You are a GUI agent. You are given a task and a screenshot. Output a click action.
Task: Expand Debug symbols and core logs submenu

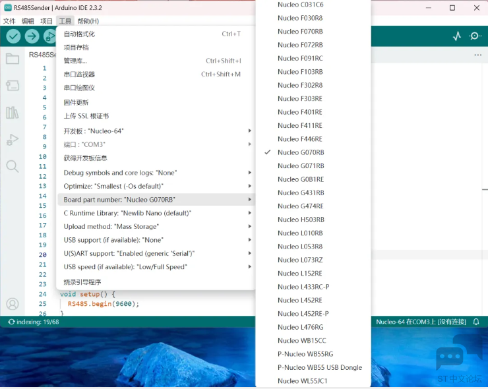click(x=156, y=173)
